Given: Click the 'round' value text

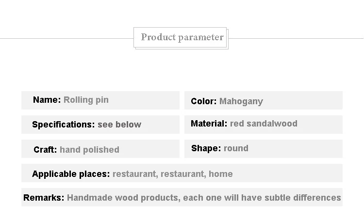Looking at the screenshot, I should pos(236,148).
